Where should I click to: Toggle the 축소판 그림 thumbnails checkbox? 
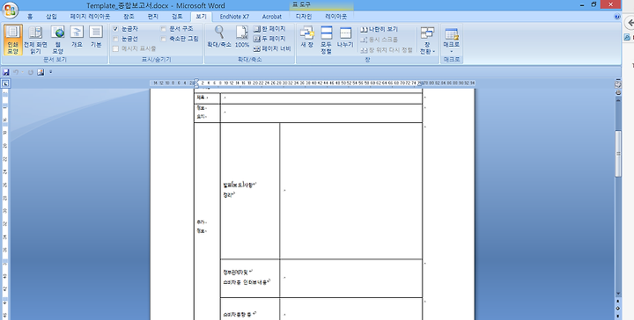[164, 39]
